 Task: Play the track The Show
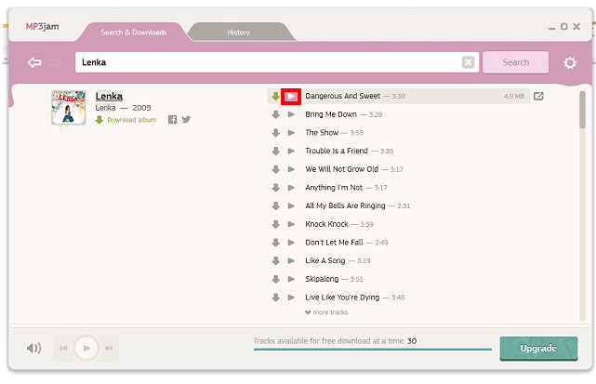tap(291, 133)
